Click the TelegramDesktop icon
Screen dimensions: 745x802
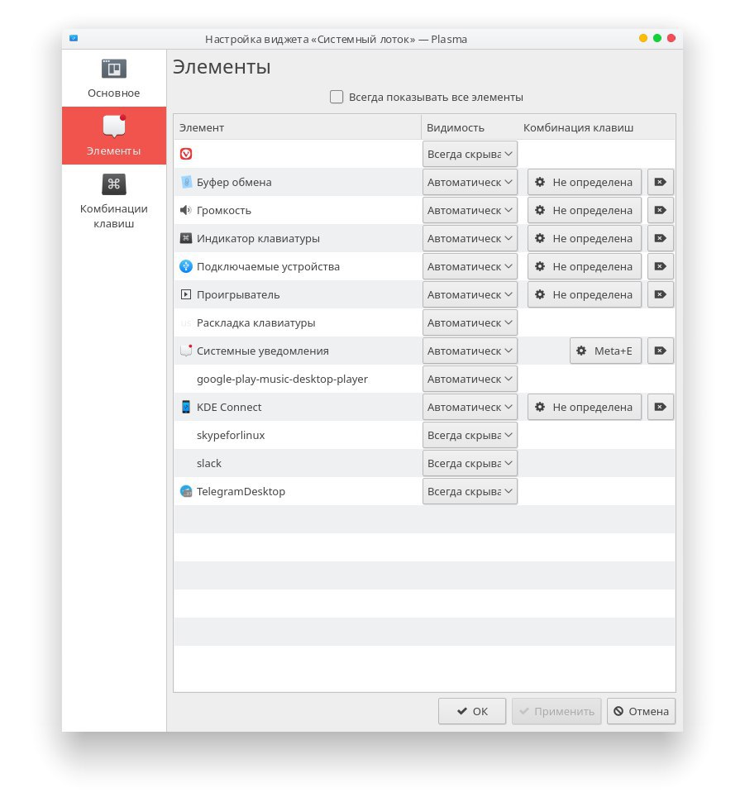186,491
